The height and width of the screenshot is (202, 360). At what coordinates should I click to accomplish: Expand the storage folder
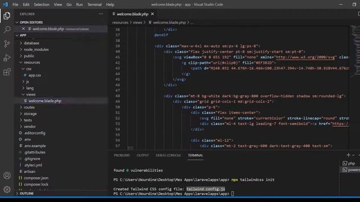pyautogui.click(x=30, y=113)
